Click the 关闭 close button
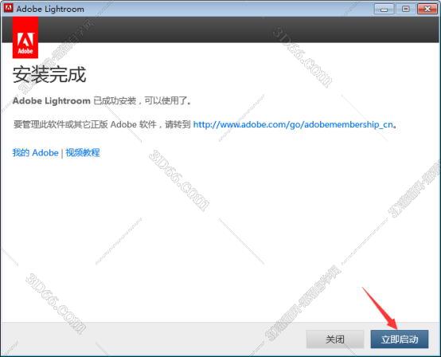 (335, 339)
